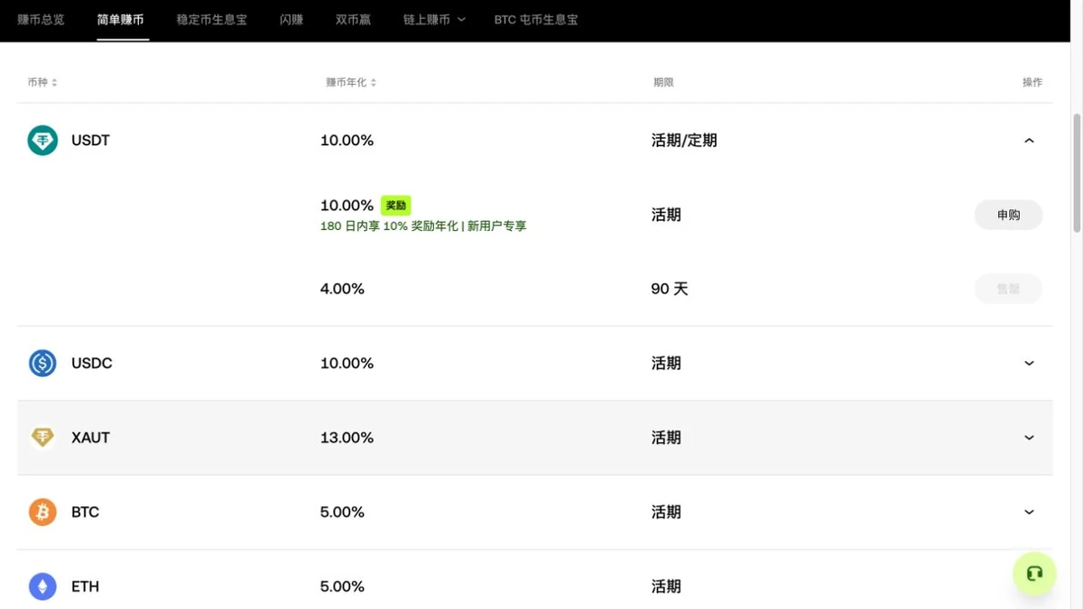Click the USDC coin name
1083x609 pixels.
91,364
